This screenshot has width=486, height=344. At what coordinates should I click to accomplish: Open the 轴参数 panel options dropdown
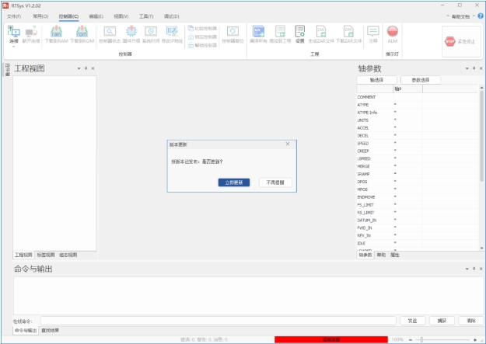(467, 68)
